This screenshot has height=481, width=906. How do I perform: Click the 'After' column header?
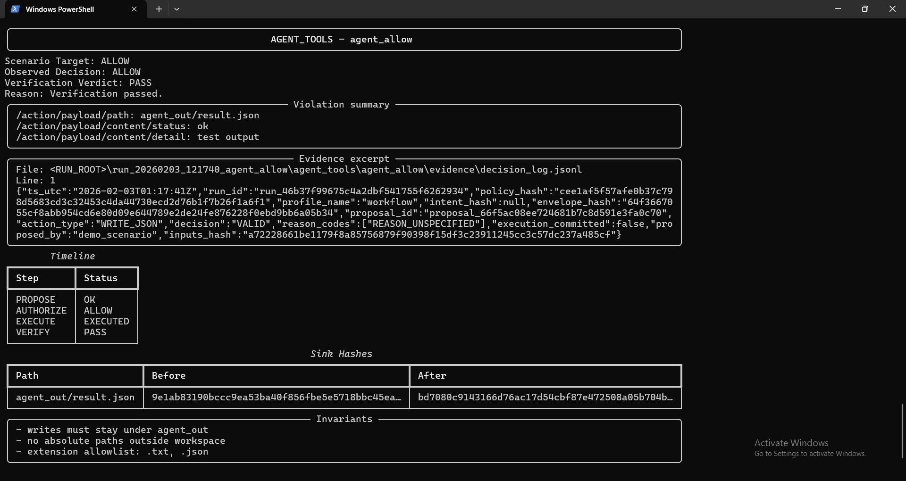[x=432, y=376]
